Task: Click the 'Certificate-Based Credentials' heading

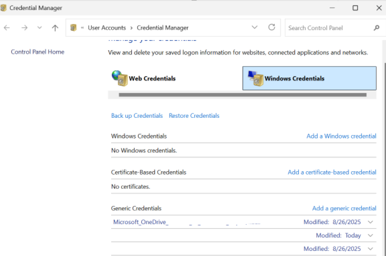Action: pyautogui.click(x=149, y=172)
